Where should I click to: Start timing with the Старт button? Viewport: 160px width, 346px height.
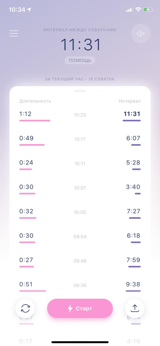coord(80,308)
